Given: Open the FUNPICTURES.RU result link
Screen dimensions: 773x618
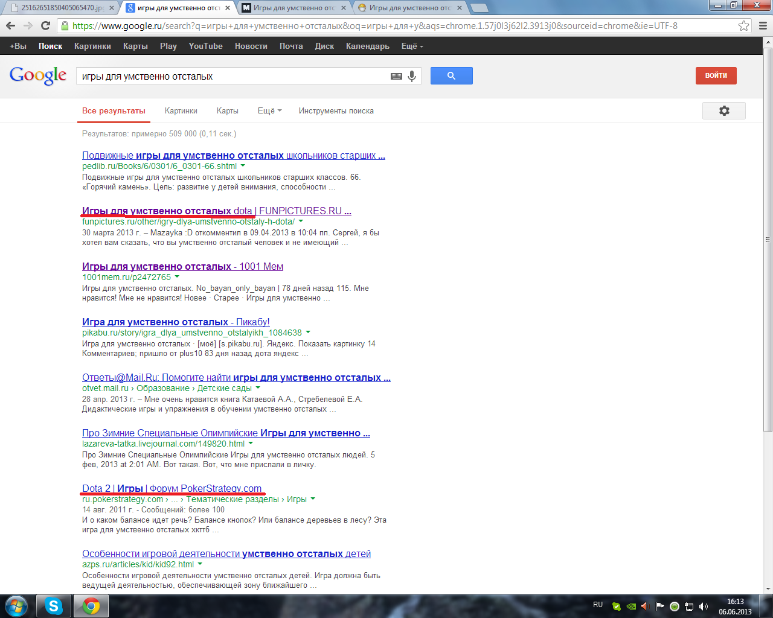Looking at the screenshot, I should pyautogui.click(x=217, y=211).
